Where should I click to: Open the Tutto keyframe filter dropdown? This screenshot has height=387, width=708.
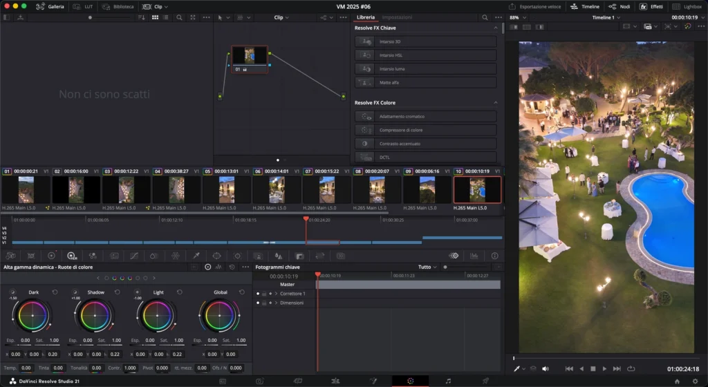coord(427,267)
